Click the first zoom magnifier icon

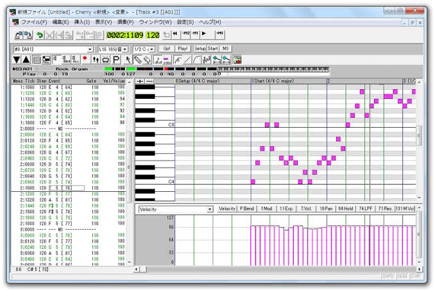pos(216,60)
